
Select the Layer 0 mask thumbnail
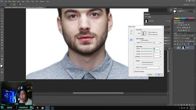183,47
